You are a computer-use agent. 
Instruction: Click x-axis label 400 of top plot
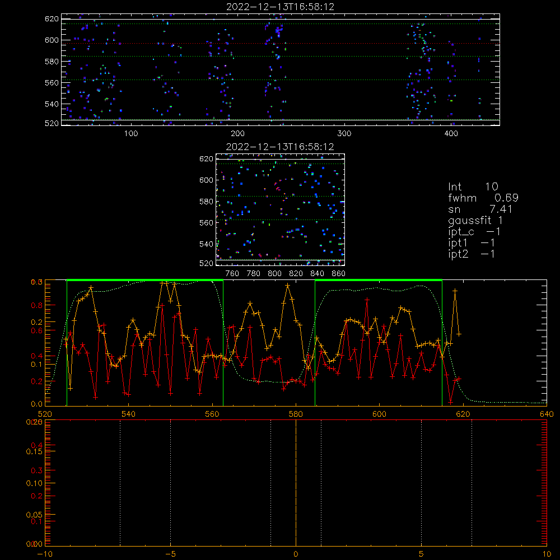tap(451, 134)
